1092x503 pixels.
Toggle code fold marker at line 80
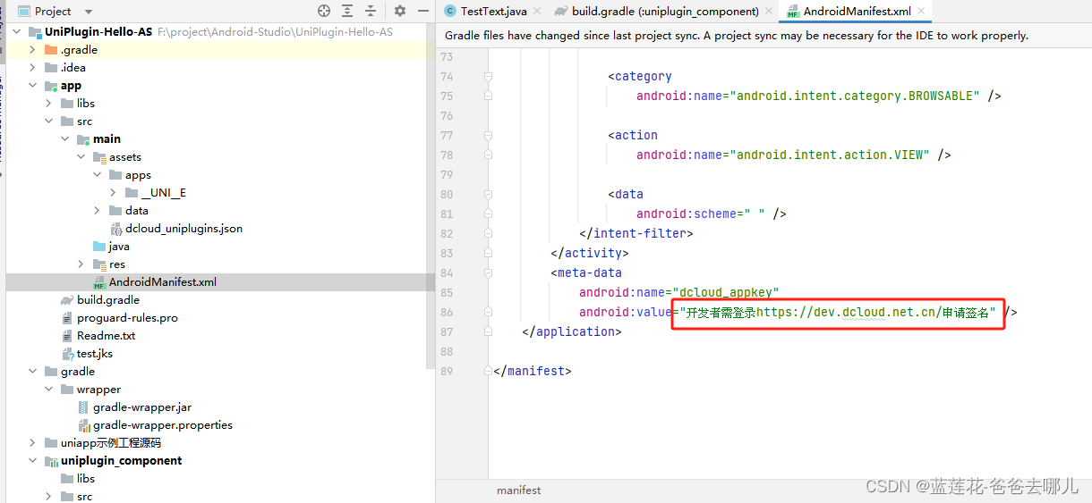pos(489,195)
